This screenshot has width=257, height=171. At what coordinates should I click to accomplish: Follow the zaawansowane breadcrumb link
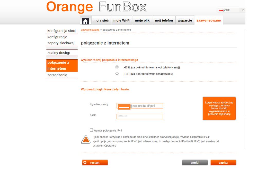tap(90, 30)
